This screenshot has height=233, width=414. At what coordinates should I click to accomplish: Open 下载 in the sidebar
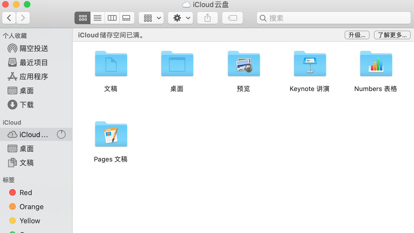coord(26,105)
